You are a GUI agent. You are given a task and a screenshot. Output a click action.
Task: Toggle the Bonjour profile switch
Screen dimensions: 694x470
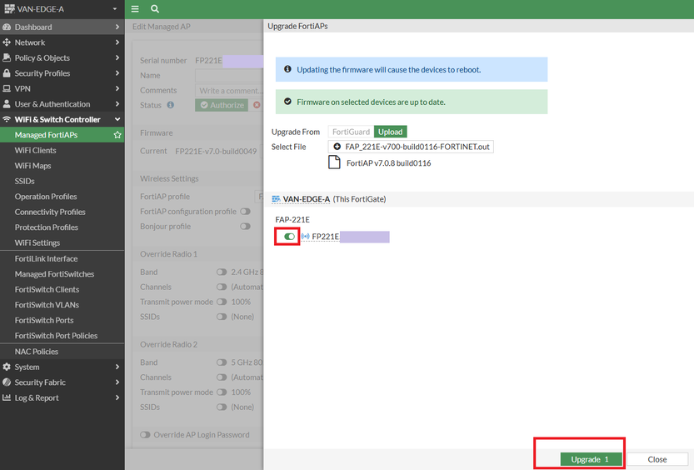(245, 226)
